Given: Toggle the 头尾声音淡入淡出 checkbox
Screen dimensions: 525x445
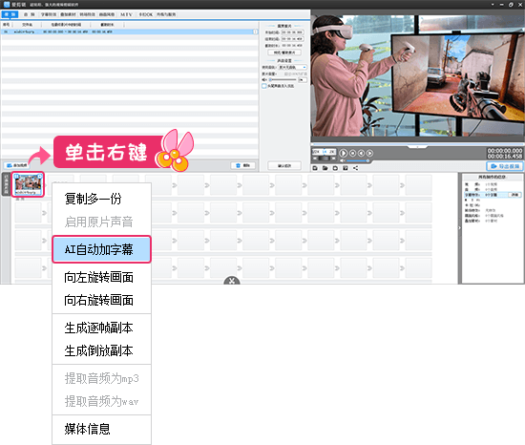Looking at the screenshot, I should pyautogui.click(x=263, y=86).
